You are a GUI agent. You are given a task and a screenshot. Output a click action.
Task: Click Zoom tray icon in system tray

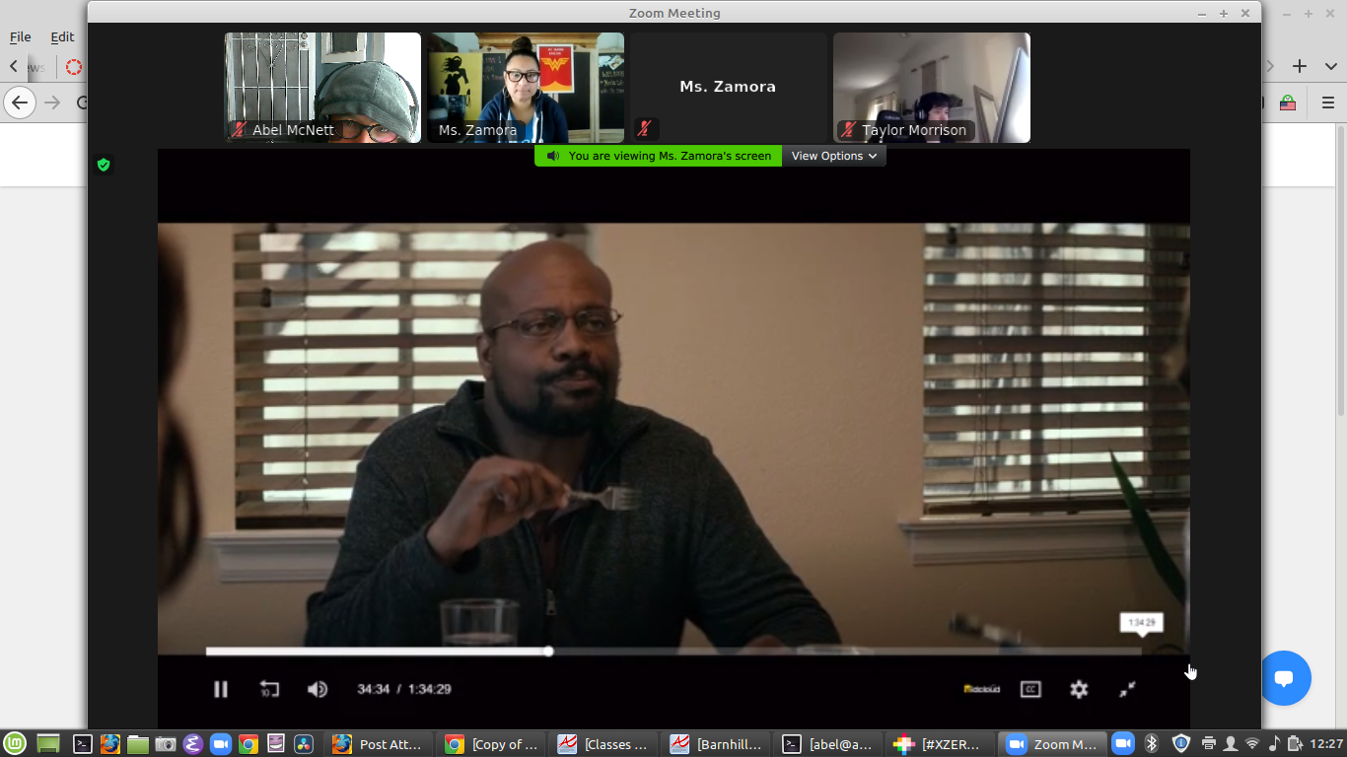pos(1123,744)
